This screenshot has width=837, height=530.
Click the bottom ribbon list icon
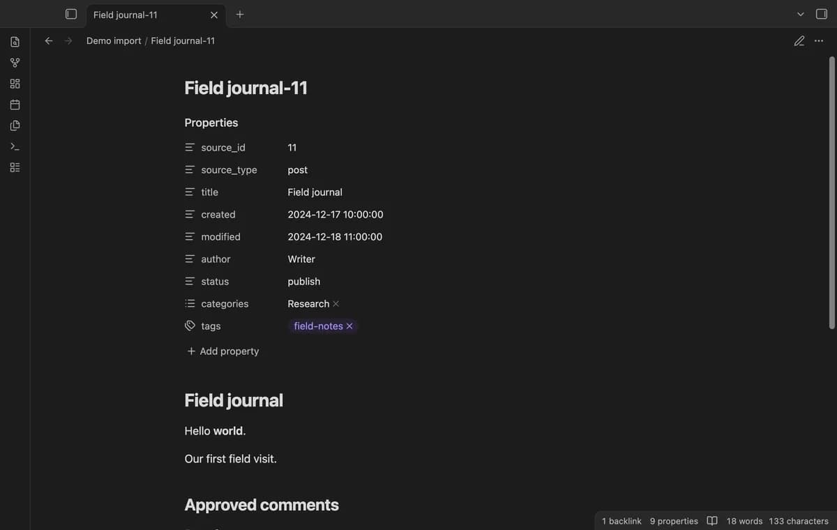[15, 167]
